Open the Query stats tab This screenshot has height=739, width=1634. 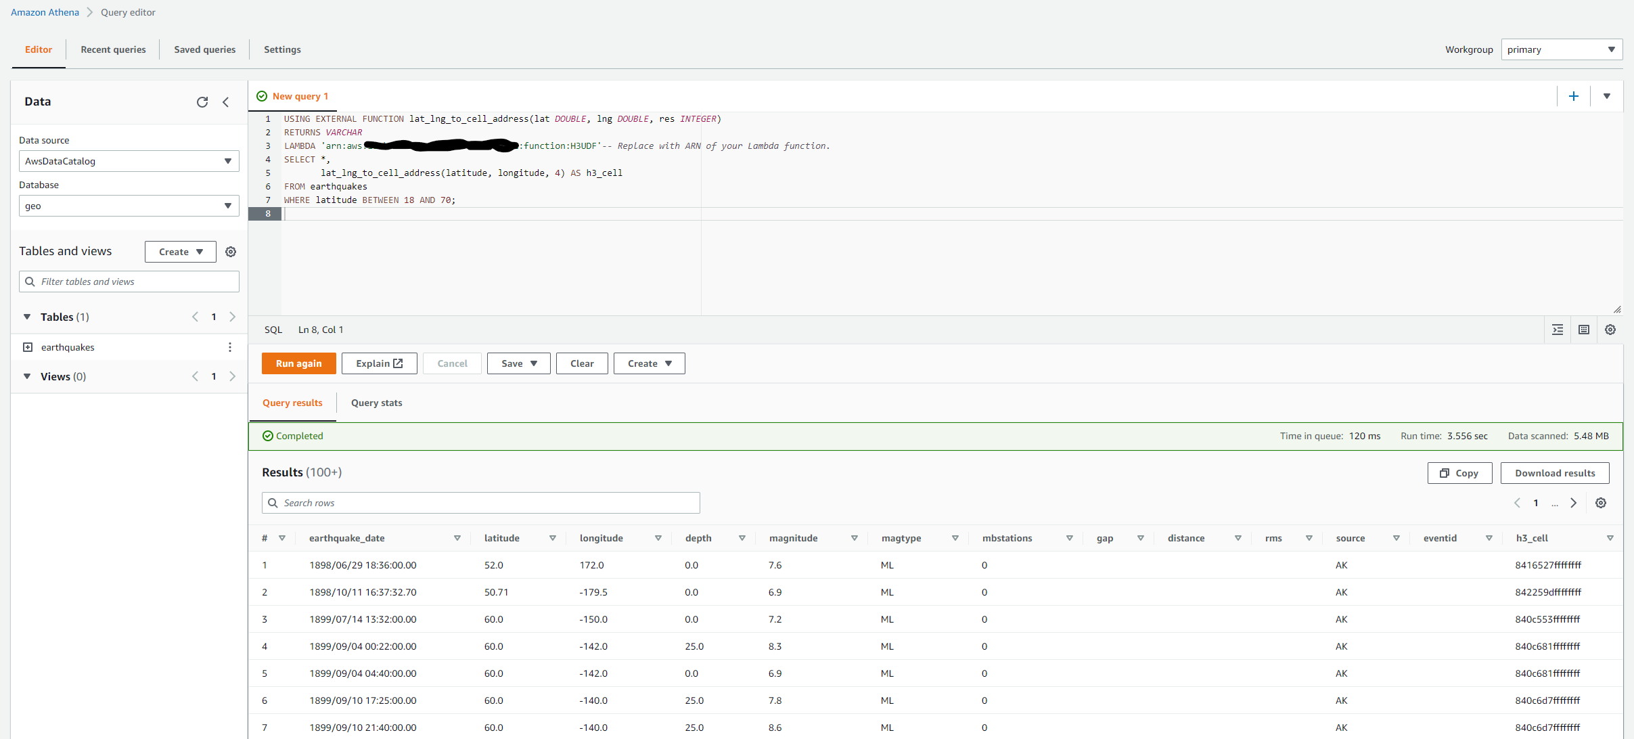click(376, 403)
